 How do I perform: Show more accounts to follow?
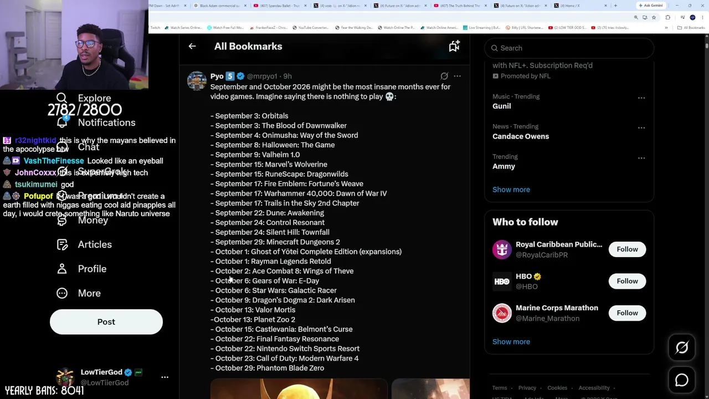point(511,342)
